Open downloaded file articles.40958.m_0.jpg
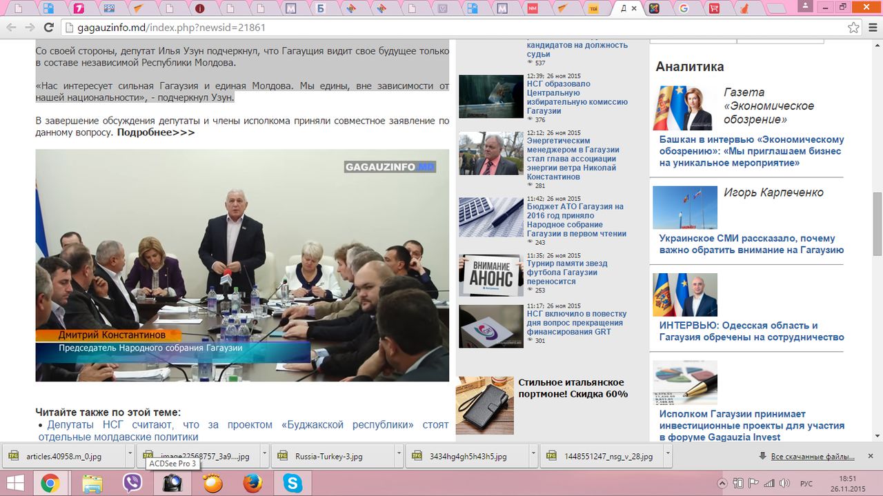883x496 pixels. [63, 457]
